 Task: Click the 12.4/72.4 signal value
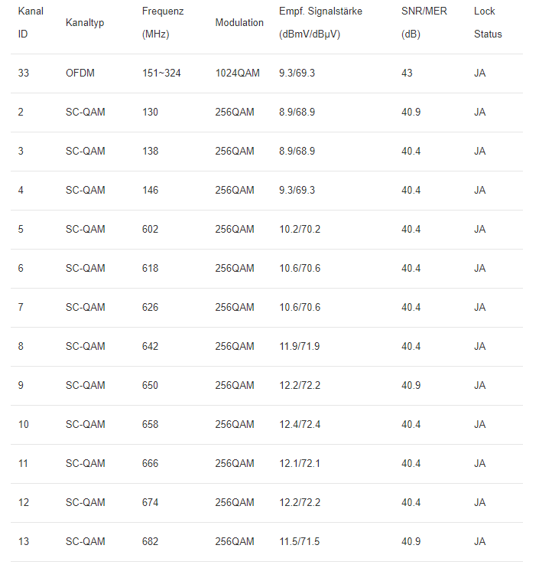pyautogui.click(x=300, y=424)
